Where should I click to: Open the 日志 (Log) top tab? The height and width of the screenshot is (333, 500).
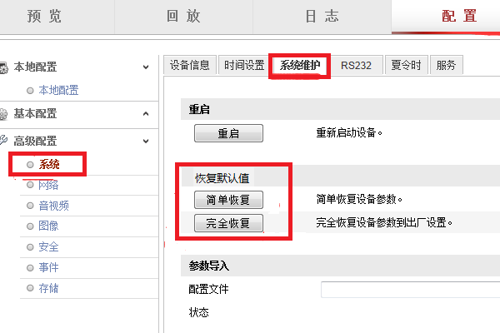click(x=322, y=16)
